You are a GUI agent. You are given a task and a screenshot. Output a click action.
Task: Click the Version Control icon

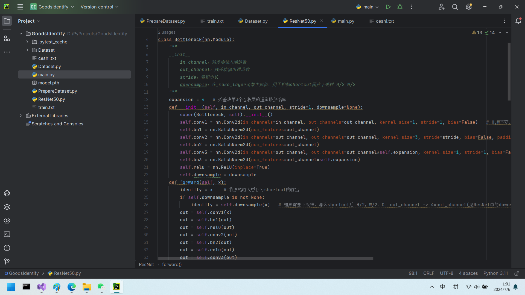[7, 261]
